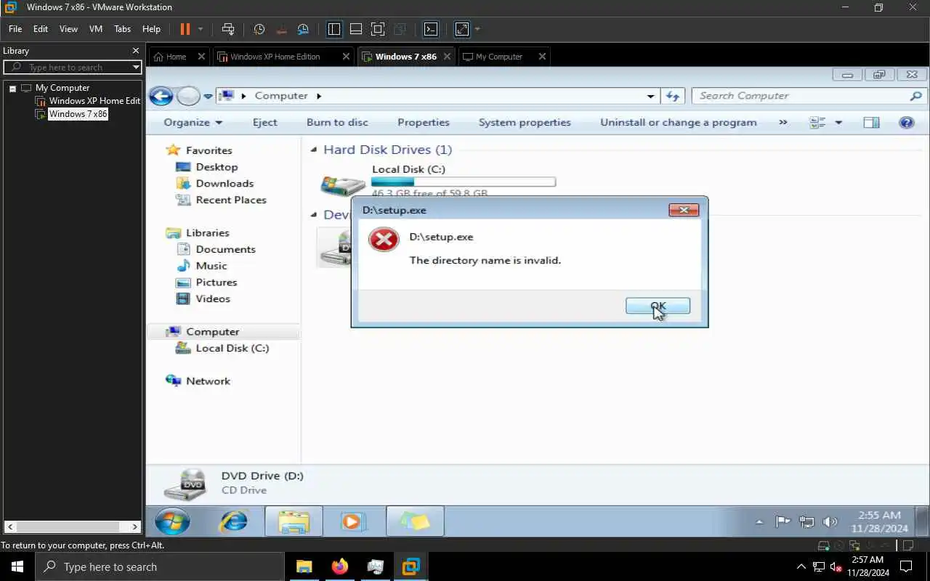Screen dimensions: 930x581
Task: Enter full screen mode icon
Action: pyautogui.click(x=378, y=29)
